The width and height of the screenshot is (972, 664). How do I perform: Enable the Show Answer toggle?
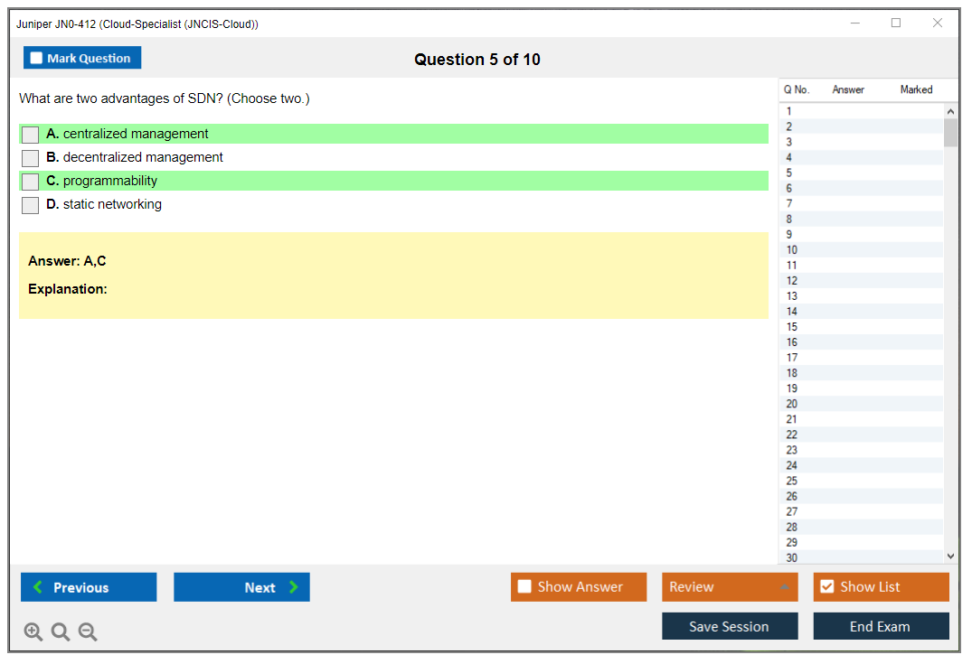click(x=525, y=587)
